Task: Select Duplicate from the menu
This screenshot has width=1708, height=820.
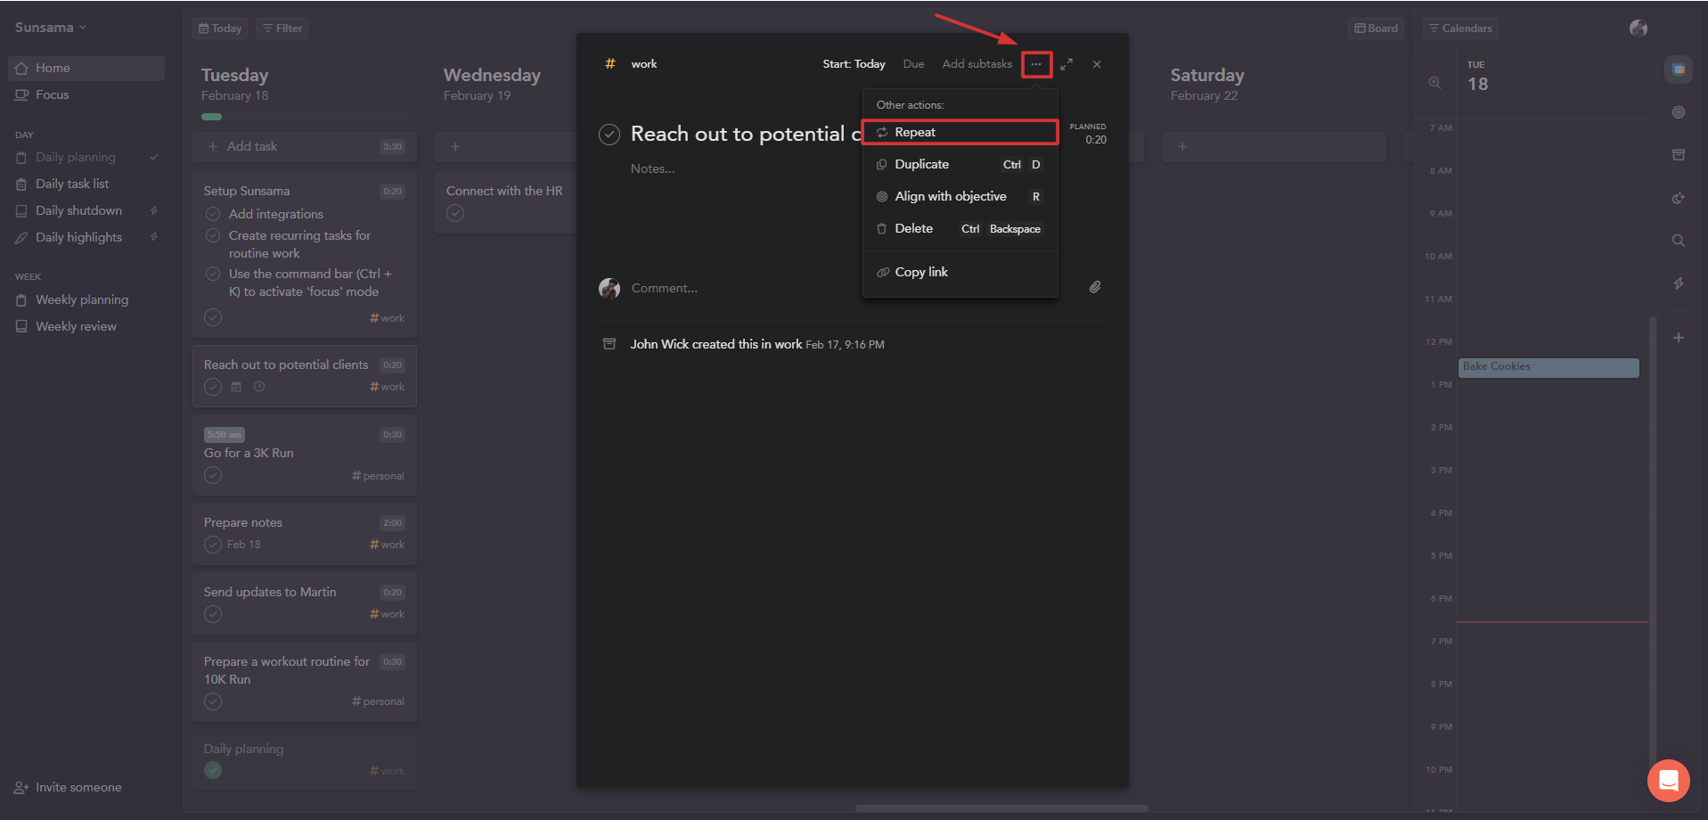Action: (x=960, y=164)
